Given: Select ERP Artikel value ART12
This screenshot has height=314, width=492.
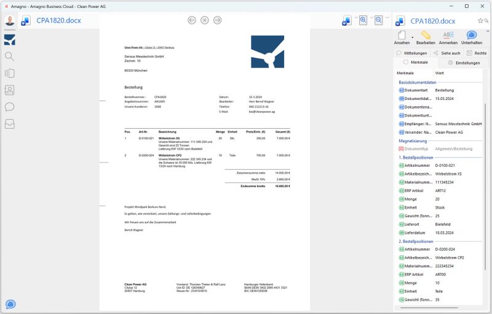Looking at the screenshot, I should (x=440, y=191).
